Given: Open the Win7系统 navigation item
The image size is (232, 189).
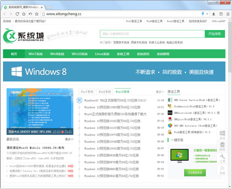Looking at the screenshot, I should [x=36, y=54].
